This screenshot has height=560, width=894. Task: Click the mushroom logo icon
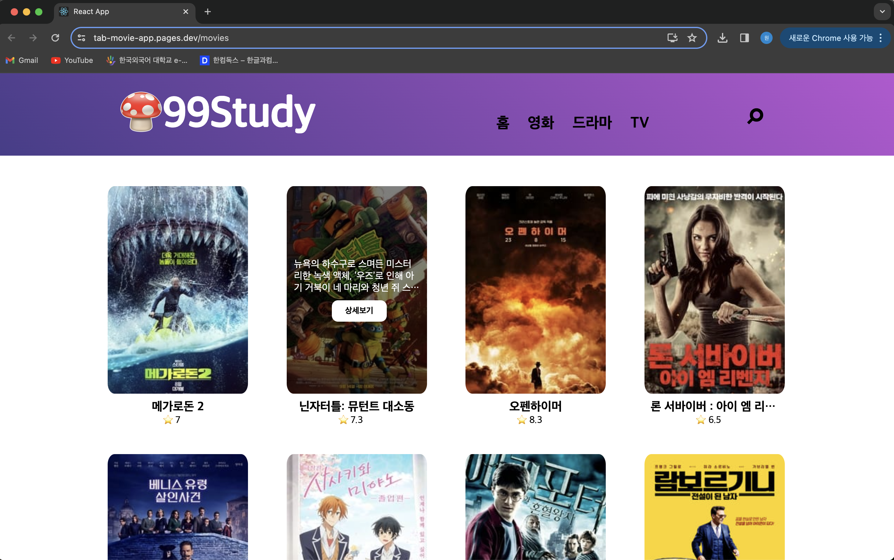coord(141,111)
